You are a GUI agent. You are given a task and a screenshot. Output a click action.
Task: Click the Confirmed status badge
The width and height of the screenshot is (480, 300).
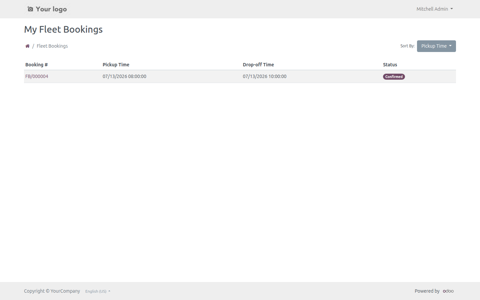pyautogui.click(x=394, y=77)
